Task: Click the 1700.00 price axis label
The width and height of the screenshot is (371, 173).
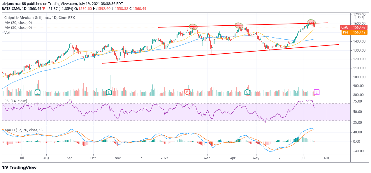Action: click(359, 14)
